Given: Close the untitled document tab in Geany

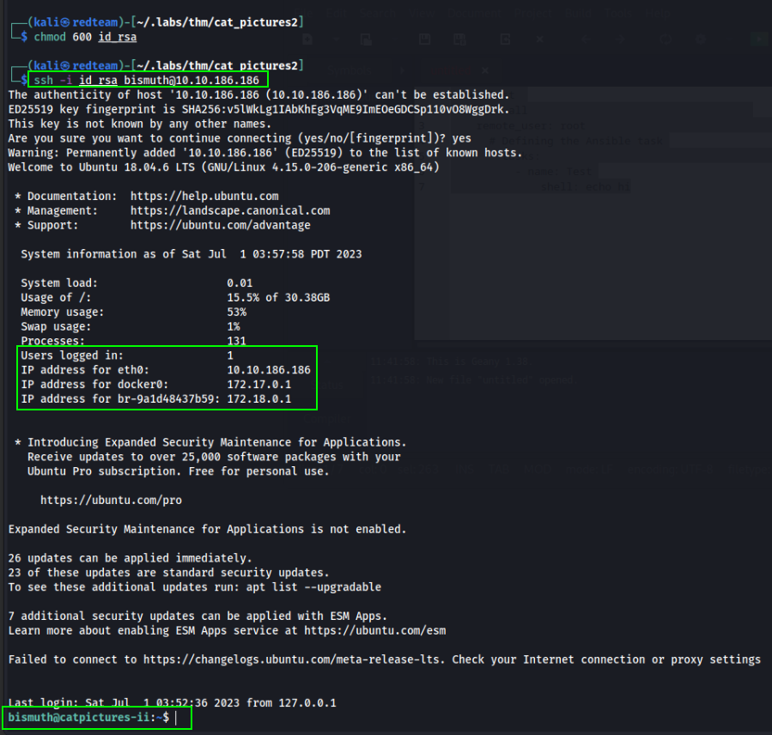Looking at the screenshot, I should click(x=485, y=71).
